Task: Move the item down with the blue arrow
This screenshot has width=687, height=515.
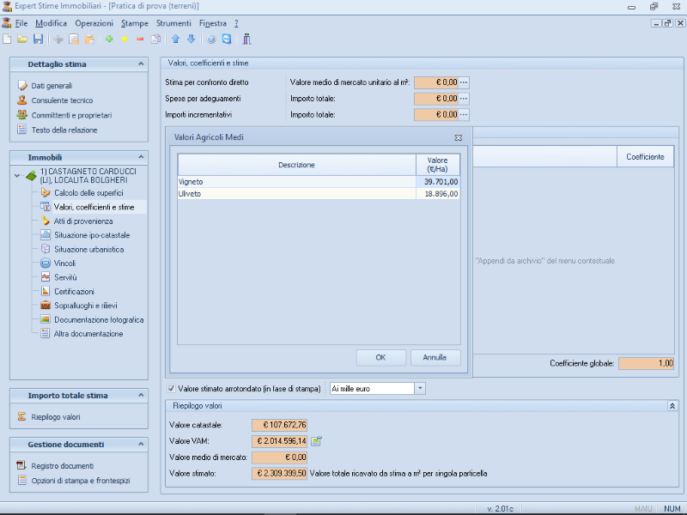Action: coord(191,39)
